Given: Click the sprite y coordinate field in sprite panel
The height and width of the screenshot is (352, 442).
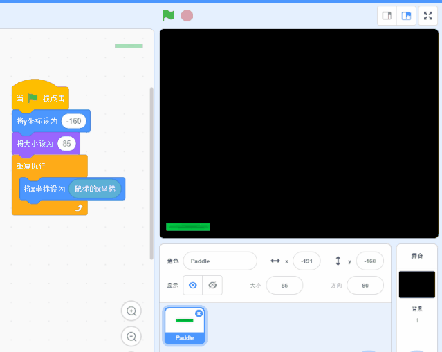Looking at the screenshot, I should (369, 261).
